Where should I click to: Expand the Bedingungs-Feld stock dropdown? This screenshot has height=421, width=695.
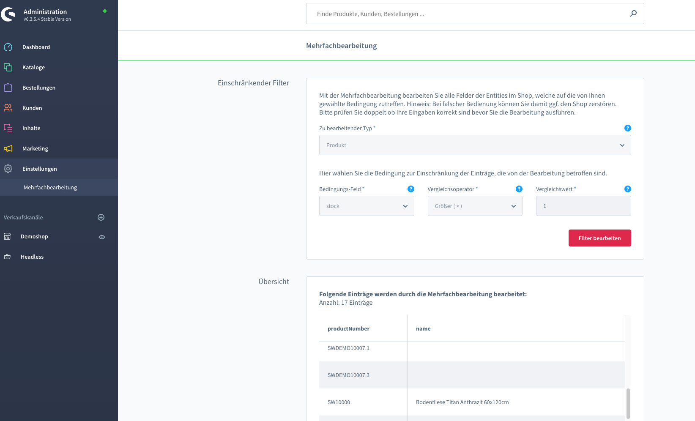click(366, 206)
